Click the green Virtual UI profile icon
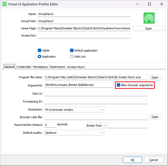168x166 pixels. (149, 18)
